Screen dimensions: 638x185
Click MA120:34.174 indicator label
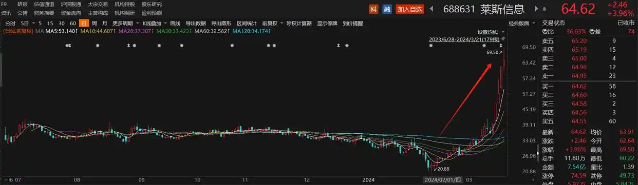pyautogui.click(x=252, y=31)
